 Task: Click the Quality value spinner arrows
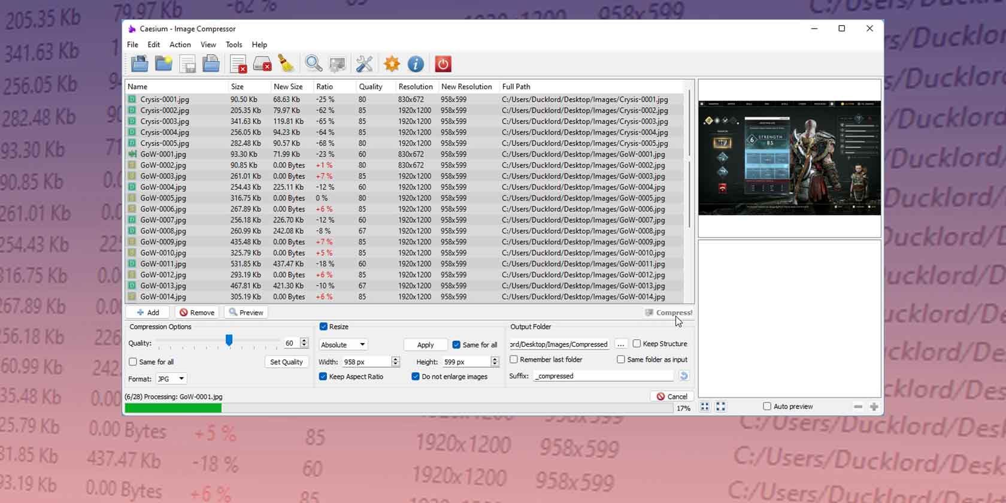click(x=304, y=343)
